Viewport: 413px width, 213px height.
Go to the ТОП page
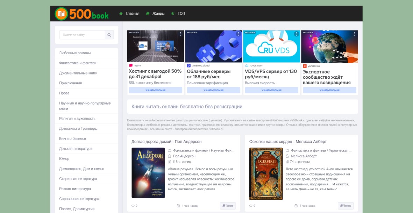(181, 14)
